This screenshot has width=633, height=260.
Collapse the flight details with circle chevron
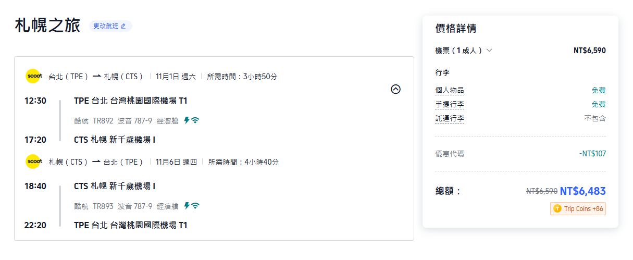(396, 89)
